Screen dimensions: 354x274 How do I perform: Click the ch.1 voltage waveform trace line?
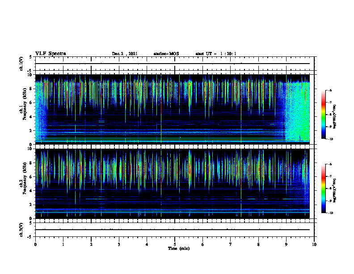[x=173, y=64]
